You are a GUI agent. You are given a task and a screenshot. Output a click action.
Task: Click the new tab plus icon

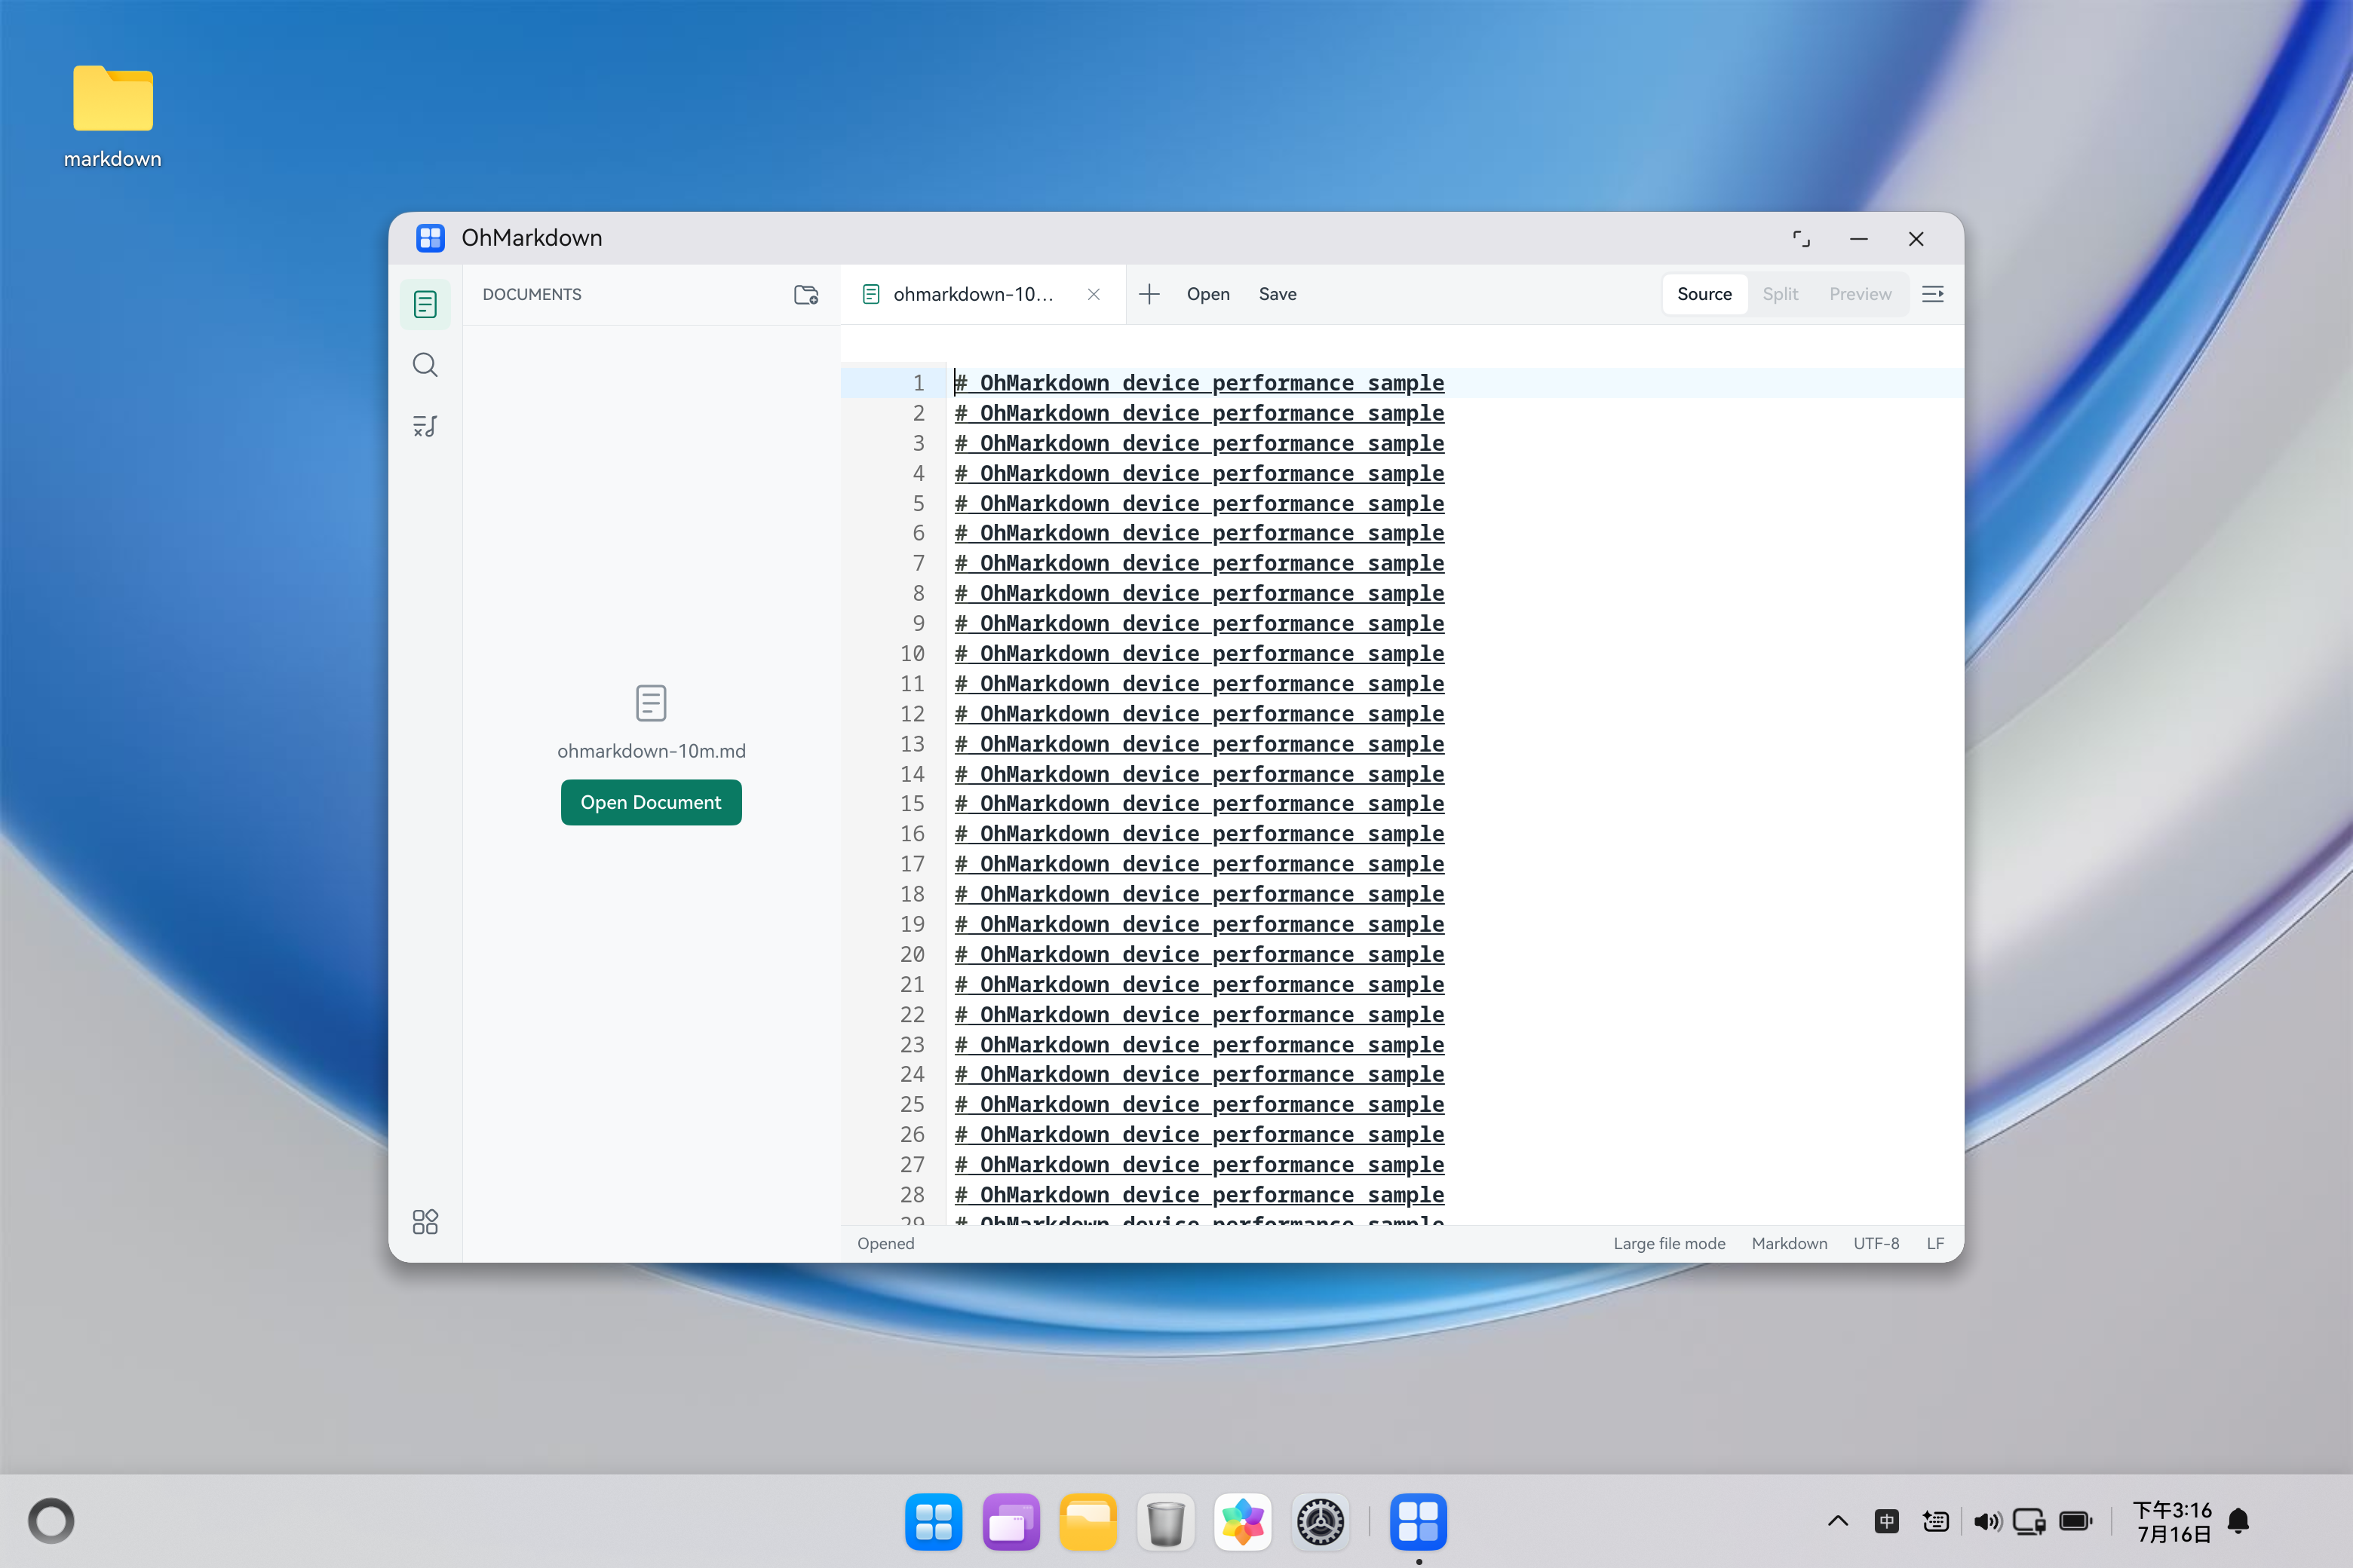click(1149, 294)
